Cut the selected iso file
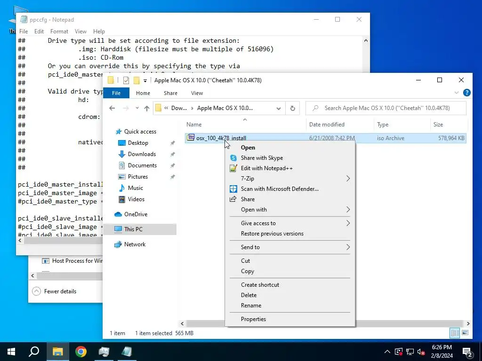 [245, 260]
